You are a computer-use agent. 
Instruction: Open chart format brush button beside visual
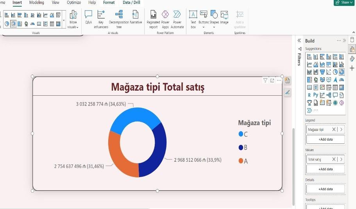288,92
